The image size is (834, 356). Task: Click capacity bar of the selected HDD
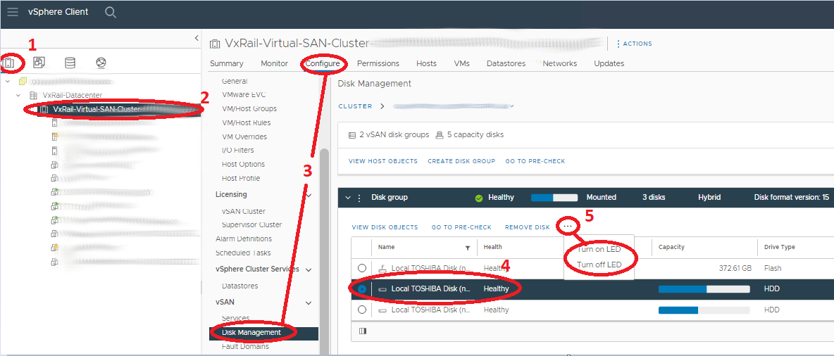click(704, 289)
